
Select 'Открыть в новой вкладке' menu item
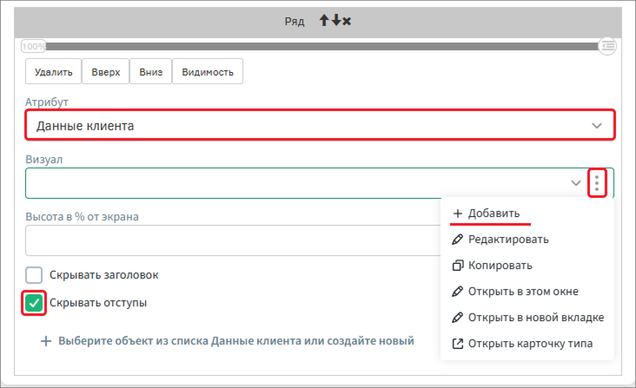tap(536, 318)
